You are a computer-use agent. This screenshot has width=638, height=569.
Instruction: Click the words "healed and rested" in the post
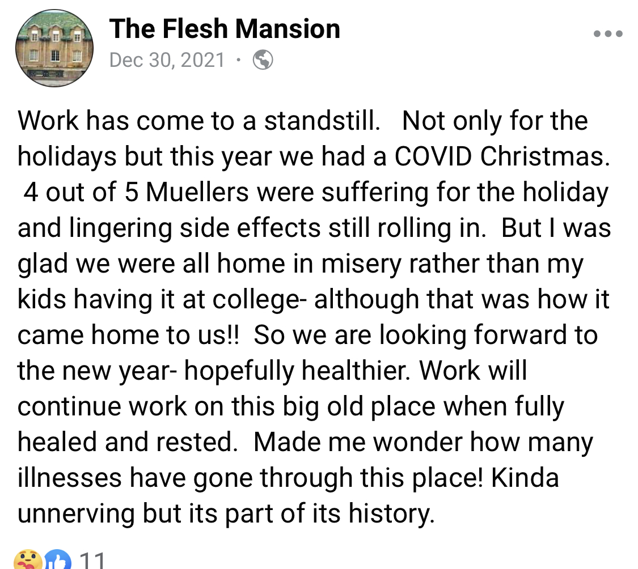click(x=128, y=442)
